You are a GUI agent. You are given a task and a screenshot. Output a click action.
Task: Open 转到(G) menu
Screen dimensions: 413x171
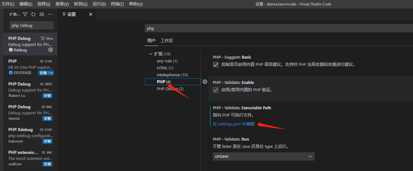(x=80, y=4)
